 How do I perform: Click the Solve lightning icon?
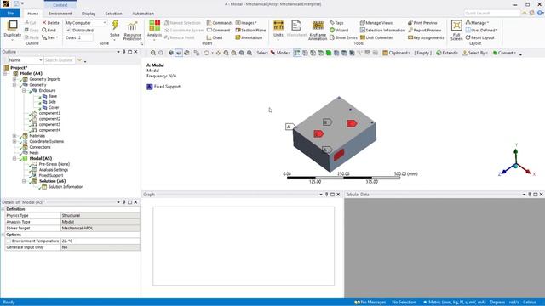(x=115, y=25)
